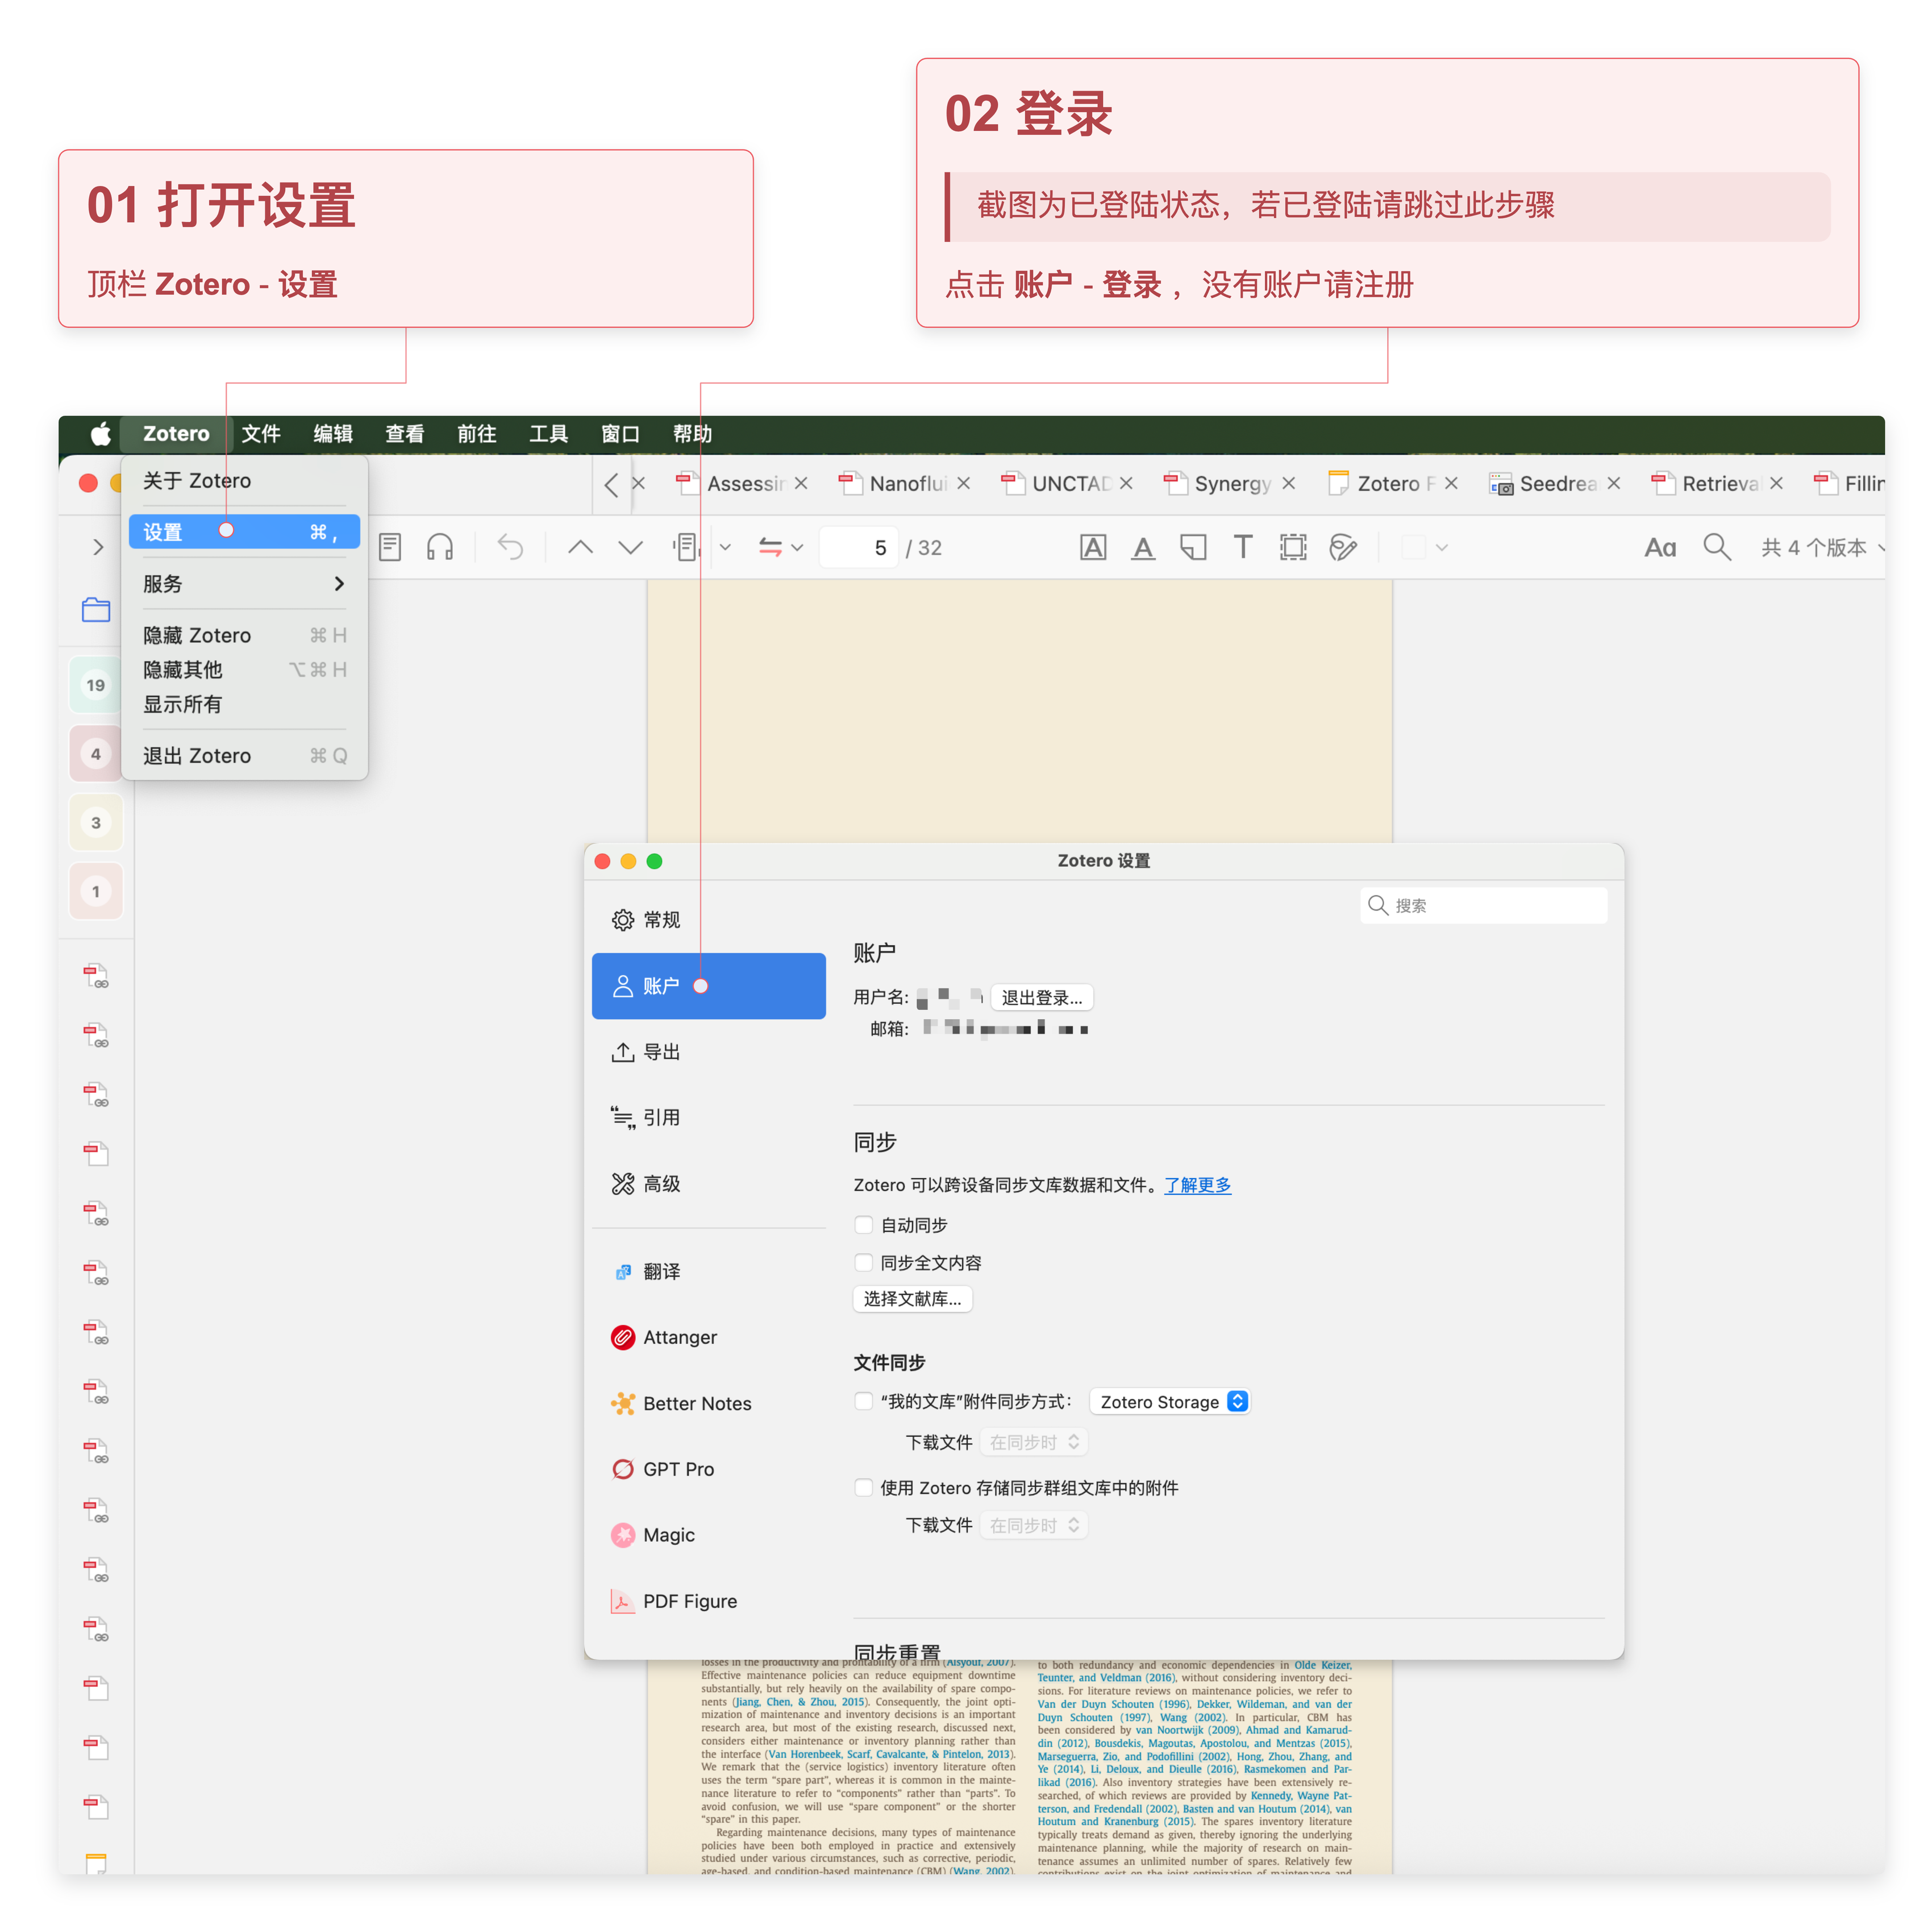Open the page layout dropdown arrow

(726, 548)
